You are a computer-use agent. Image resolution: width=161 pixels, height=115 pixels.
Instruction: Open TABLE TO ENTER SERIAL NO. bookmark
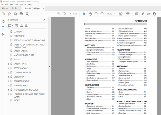[29, 46]
